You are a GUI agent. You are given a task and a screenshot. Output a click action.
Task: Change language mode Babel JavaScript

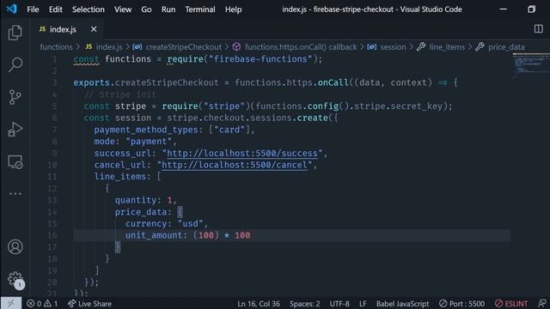tap(402, 304)
